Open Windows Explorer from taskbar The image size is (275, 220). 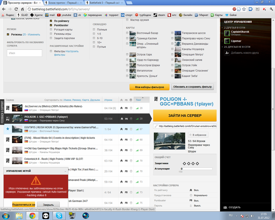click(x=19, y=216)
